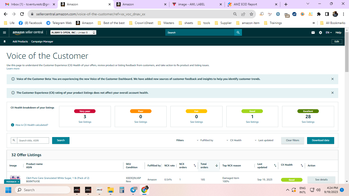349x196 pixels.
Task: Expand the Fulfilled by filter
Action: click(205, 140)
